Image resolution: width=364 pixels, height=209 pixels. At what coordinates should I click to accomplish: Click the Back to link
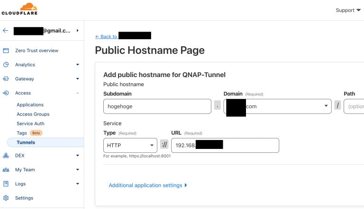click(x=106, y=36)
